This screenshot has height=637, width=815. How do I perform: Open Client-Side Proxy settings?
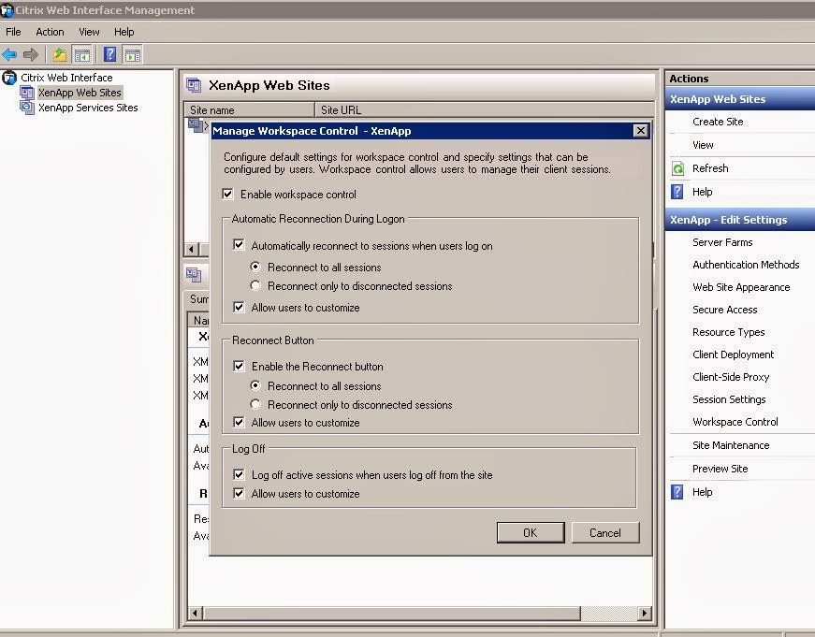[731, 377]
